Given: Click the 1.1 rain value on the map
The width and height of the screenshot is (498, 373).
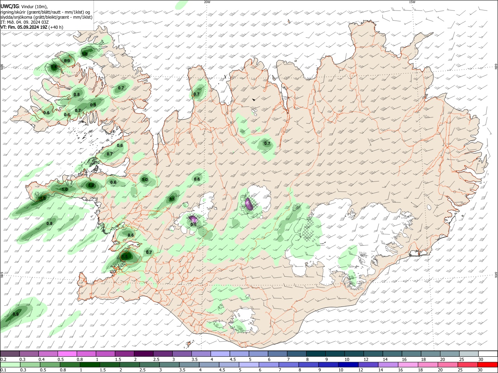Looking at the screenshot, I should tap(172, 199).
